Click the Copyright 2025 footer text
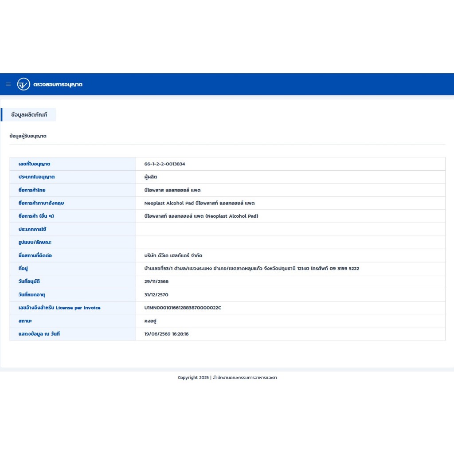Image resolution: width=454 pixels, height=454 pixels. click(227, 378)
